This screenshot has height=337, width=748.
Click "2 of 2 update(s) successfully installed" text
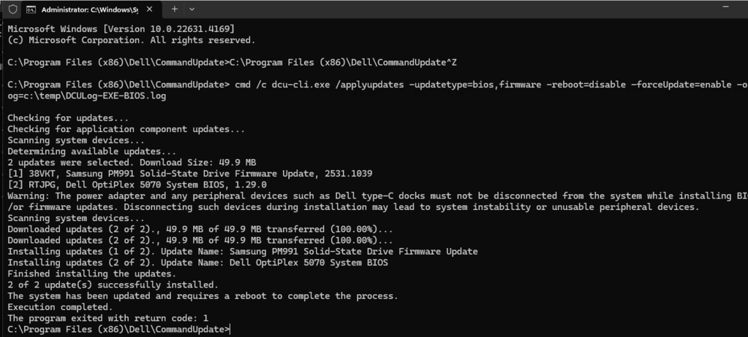(113, 284)
